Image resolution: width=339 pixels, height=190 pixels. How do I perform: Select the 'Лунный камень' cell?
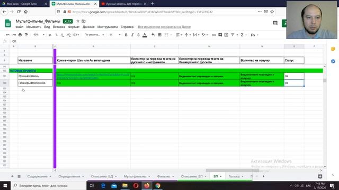click(x=35, y=76)
